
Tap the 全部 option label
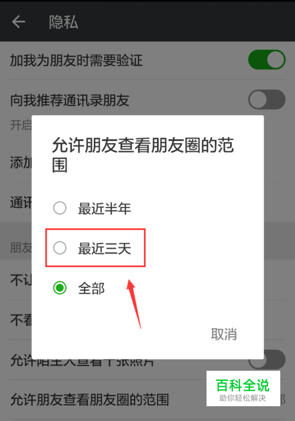pyautogui.click(x=91, y=289)
